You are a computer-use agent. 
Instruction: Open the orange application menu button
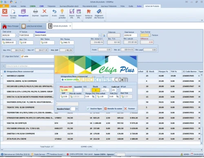(x=4, y=6)
